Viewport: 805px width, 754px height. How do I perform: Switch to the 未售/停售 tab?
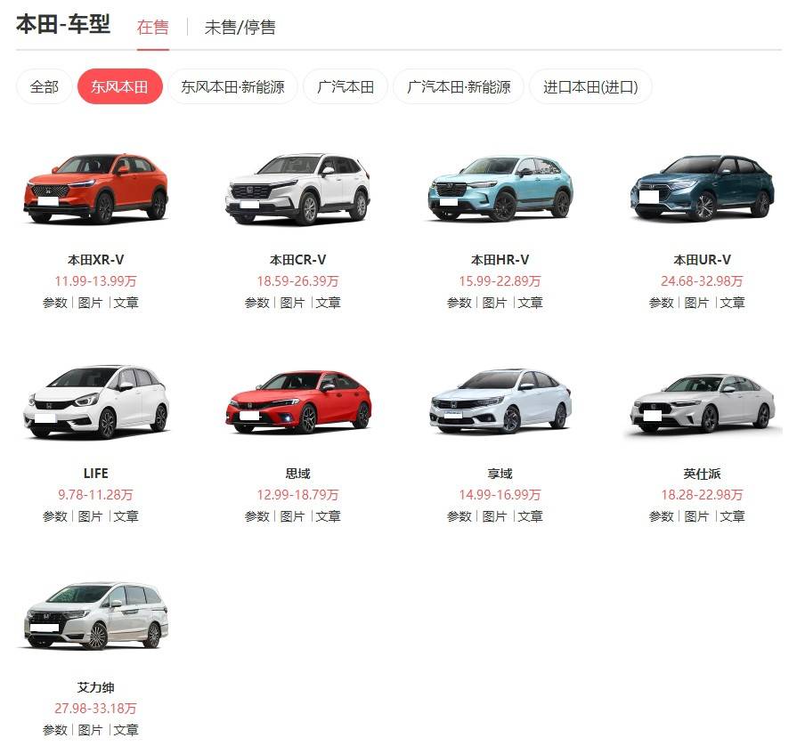click(240, 28)
